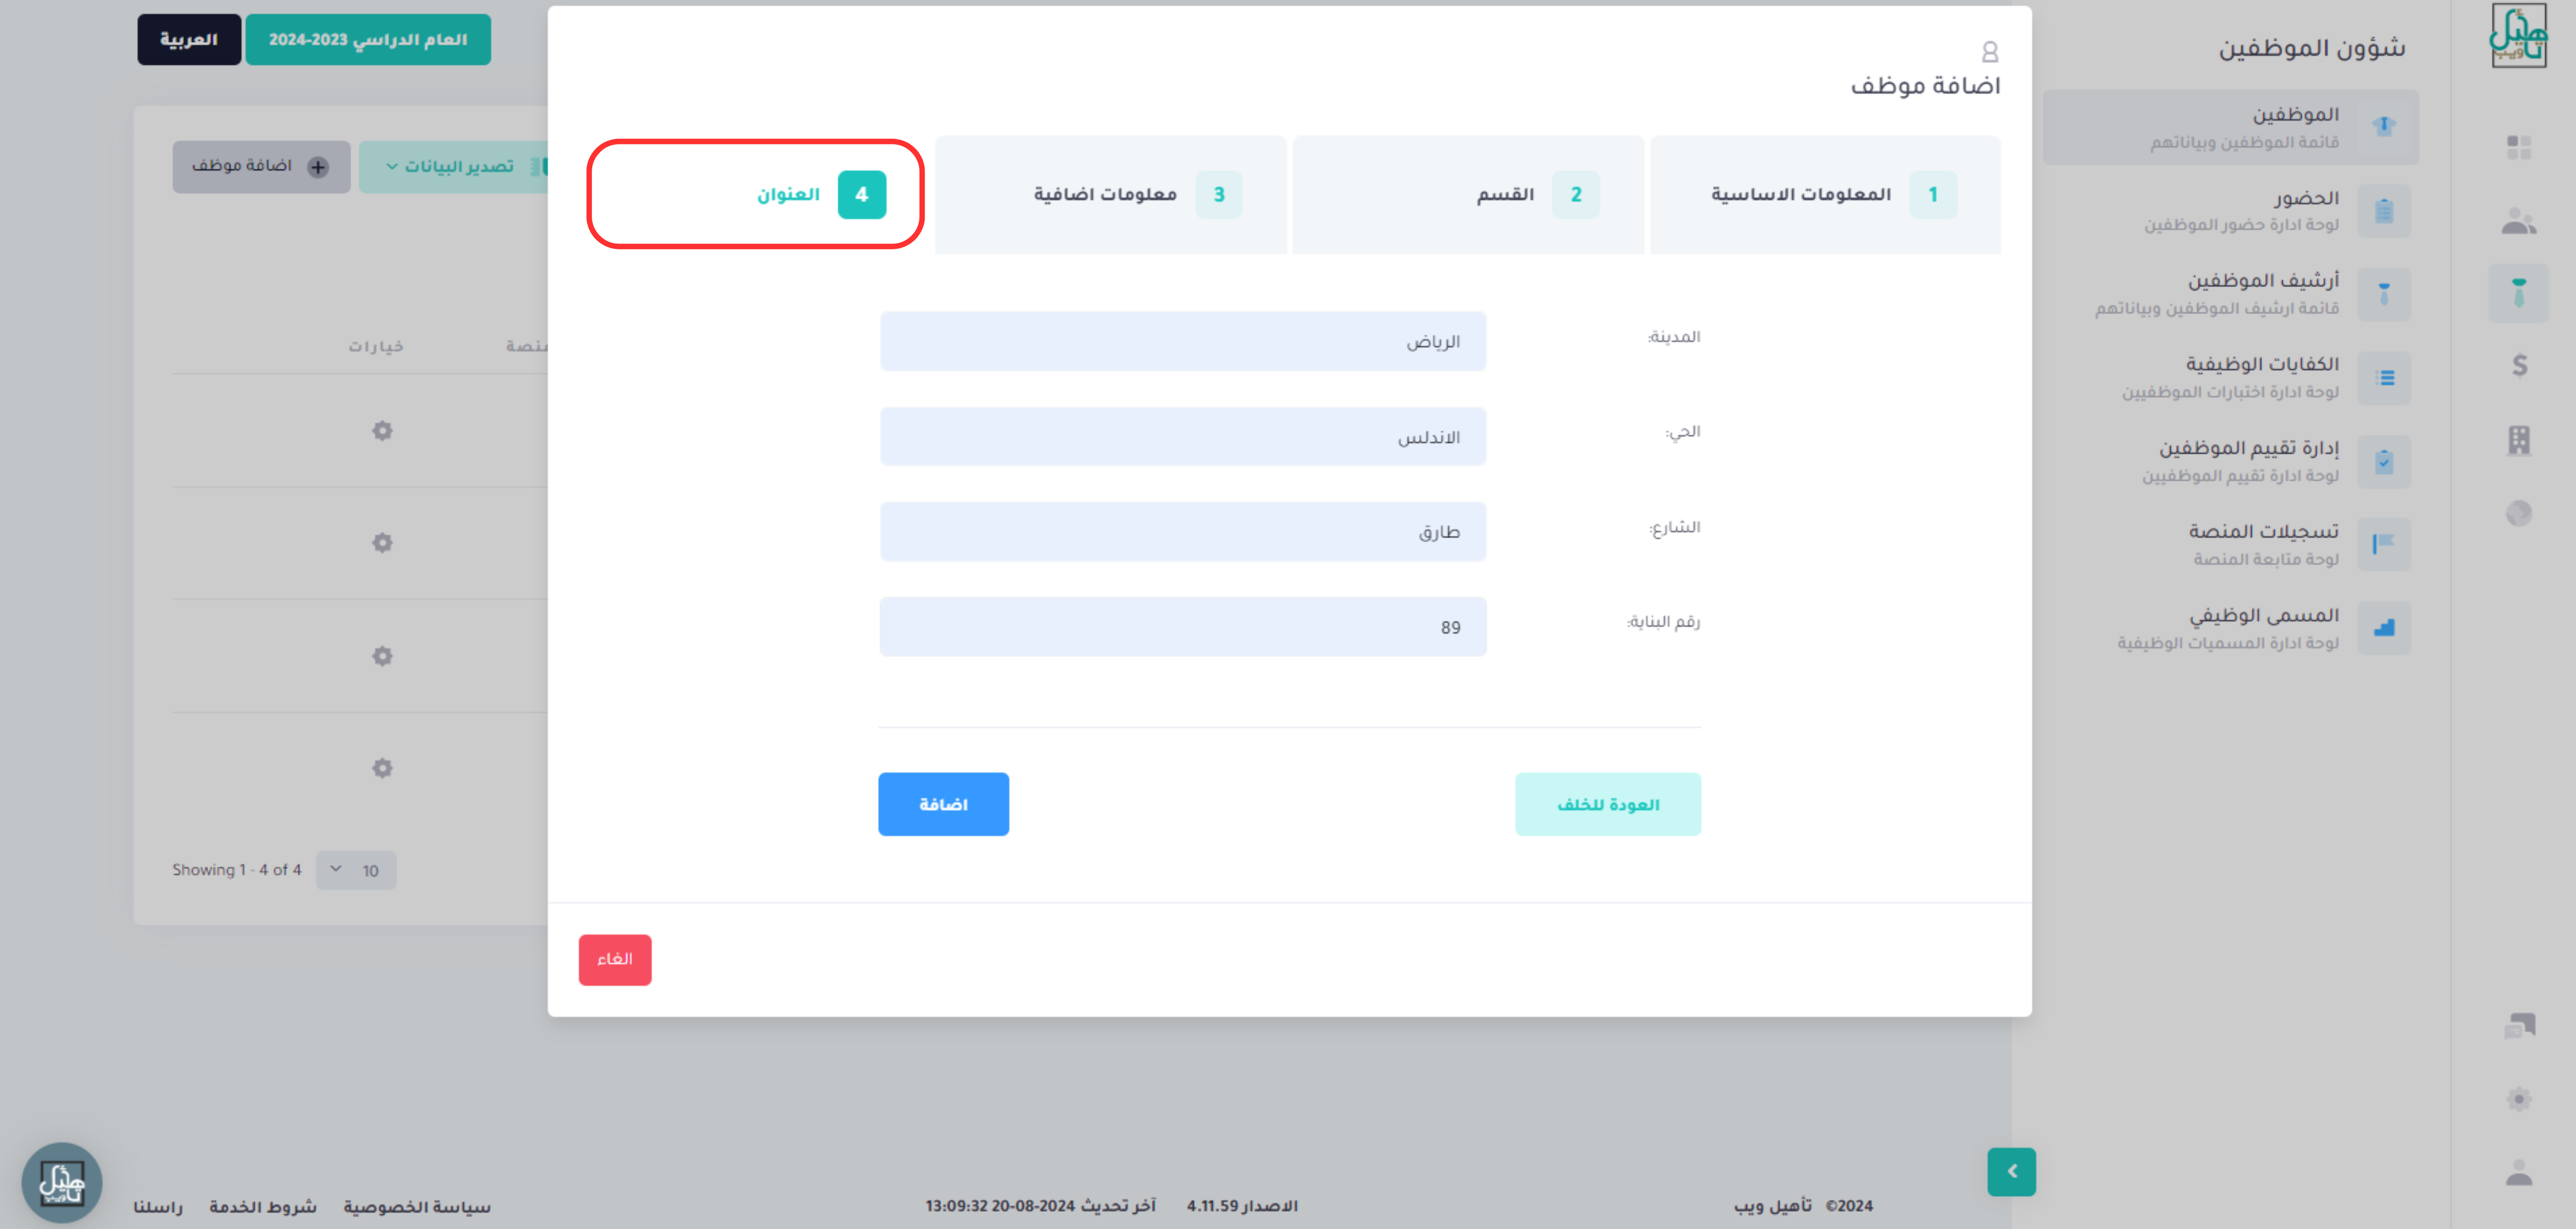Click the خيارات column header

(376, 346)
